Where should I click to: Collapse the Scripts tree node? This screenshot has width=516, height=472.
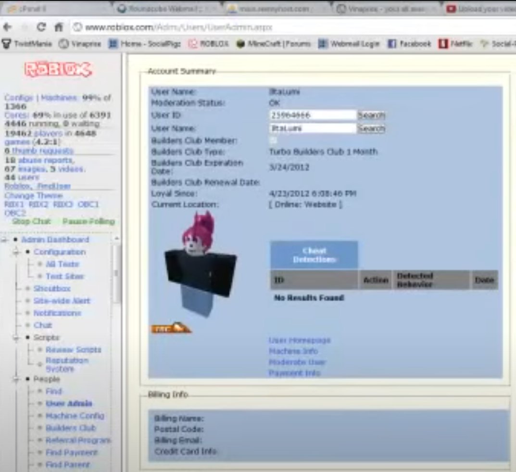click(16, 338)
